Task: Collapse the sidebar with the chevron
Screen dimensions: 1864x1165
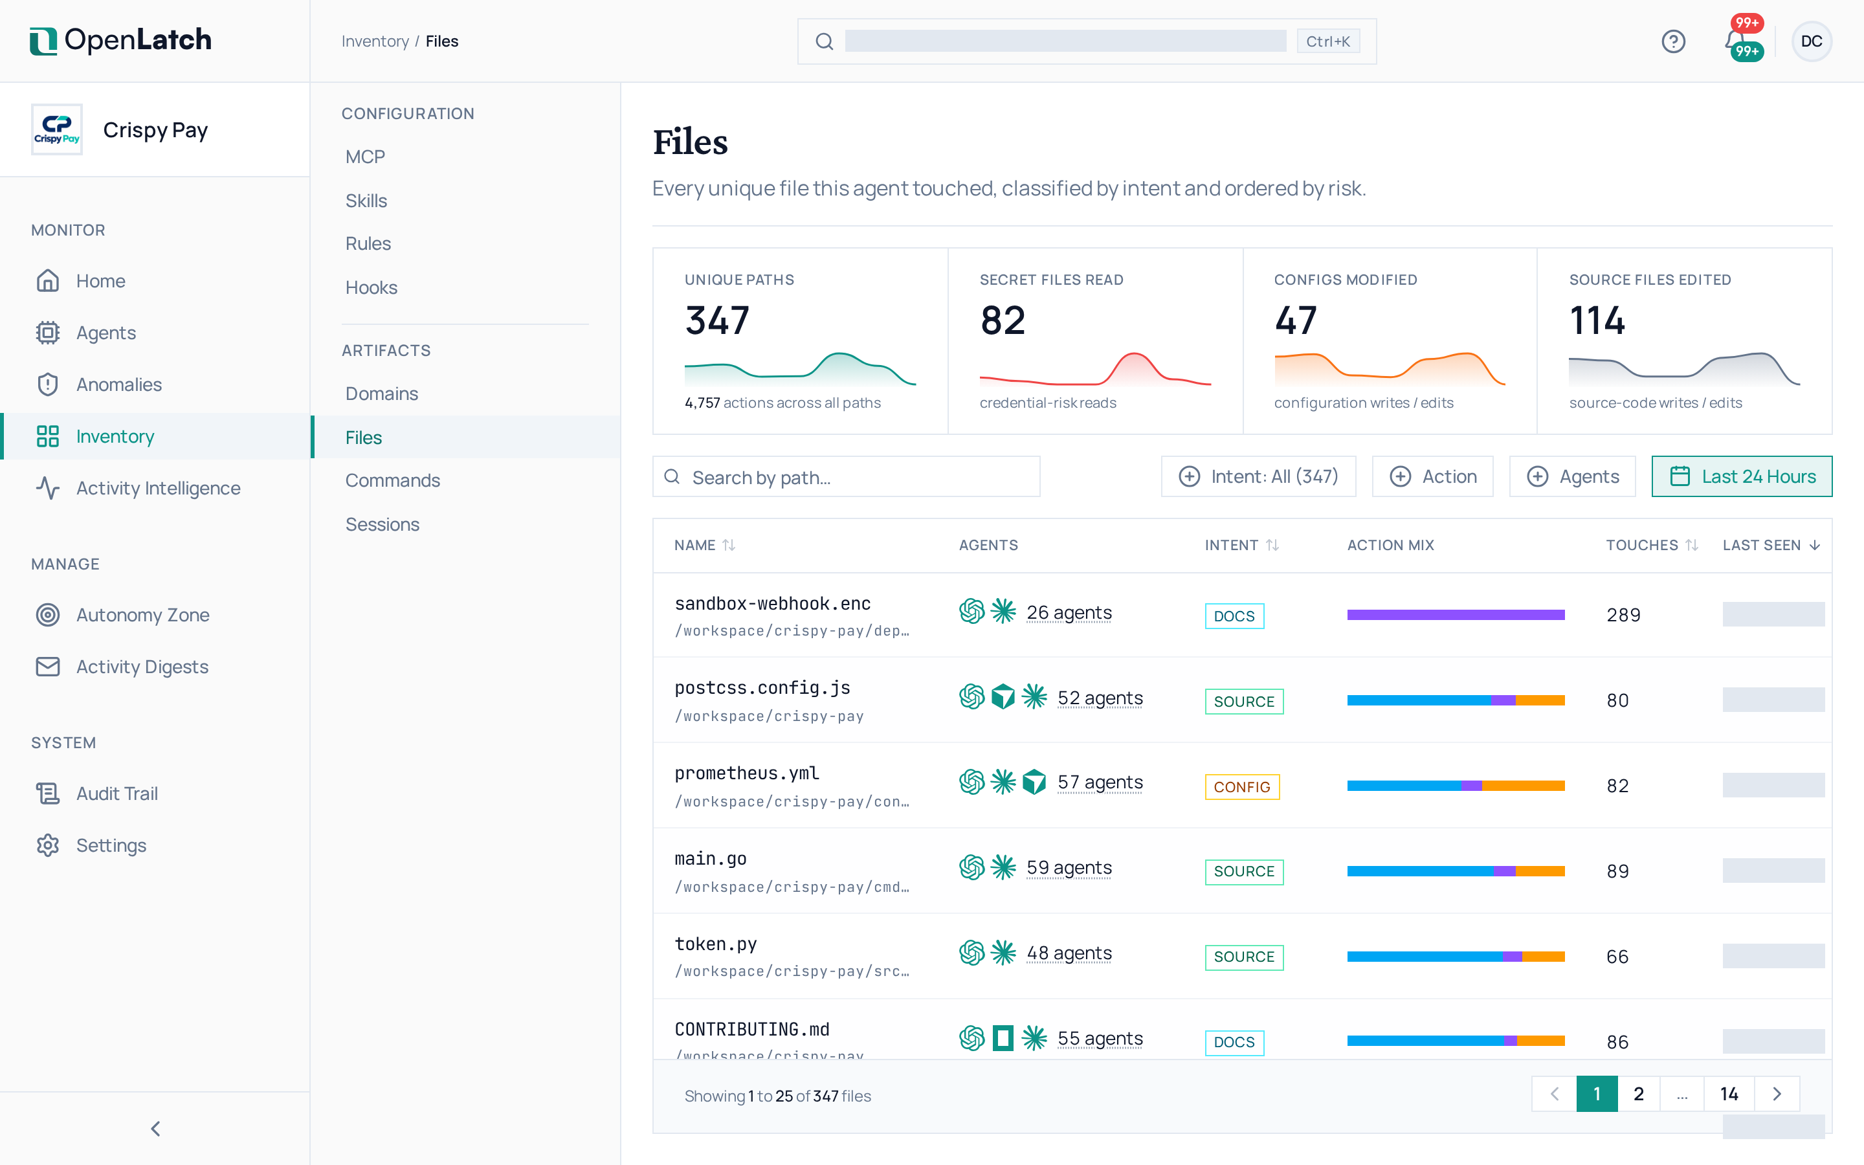Action: [x=155, y=1128]
